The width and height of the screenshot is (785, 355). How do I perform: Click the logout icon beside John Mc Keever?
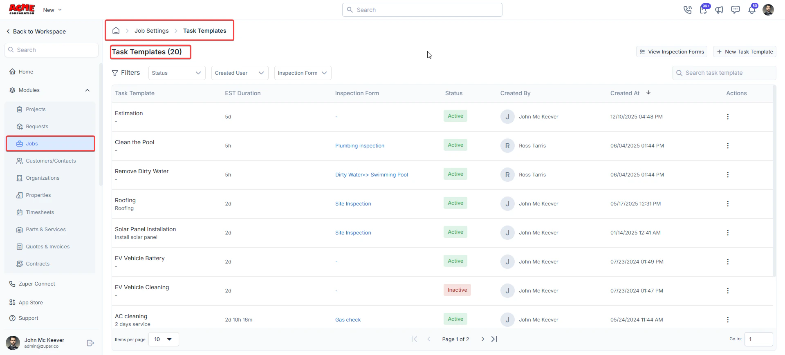point(91,343)
